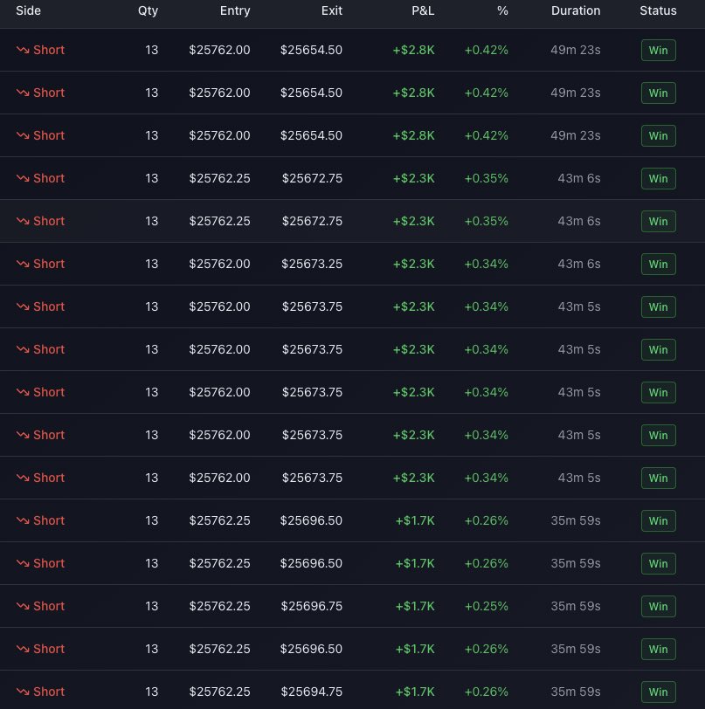Select the exit price $25694.75
Viewport: 705px width, 709px height.
coord(312,692)
